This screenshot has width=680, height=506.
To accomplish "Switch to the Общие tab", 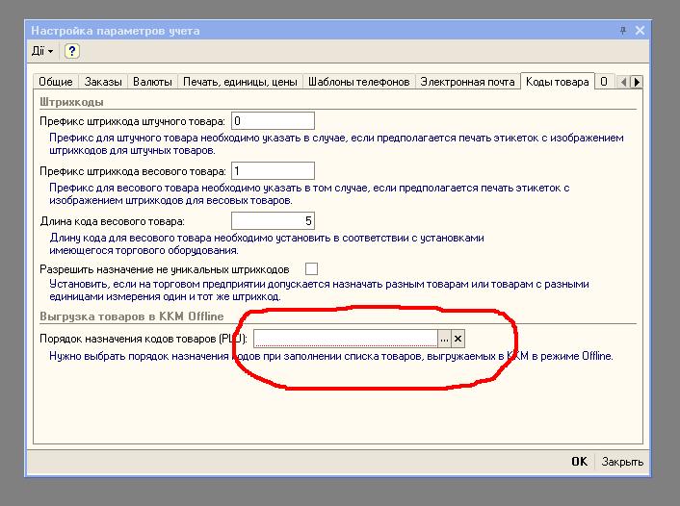I will (56, 83).
